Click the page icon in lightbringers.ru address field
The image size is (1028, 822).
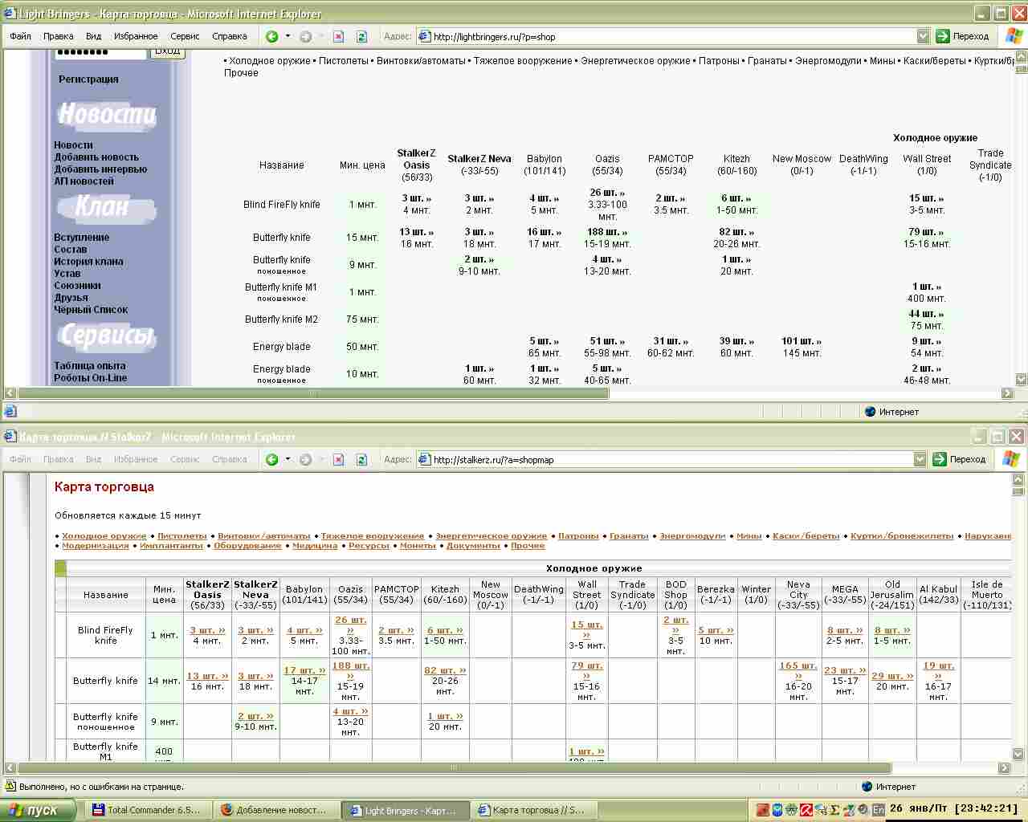point(425,36)
